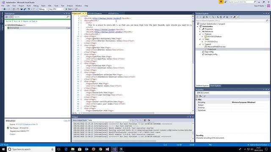
Task: Collapse the Features folder in Solution Explorer
Action: click(x=200, y=34)
